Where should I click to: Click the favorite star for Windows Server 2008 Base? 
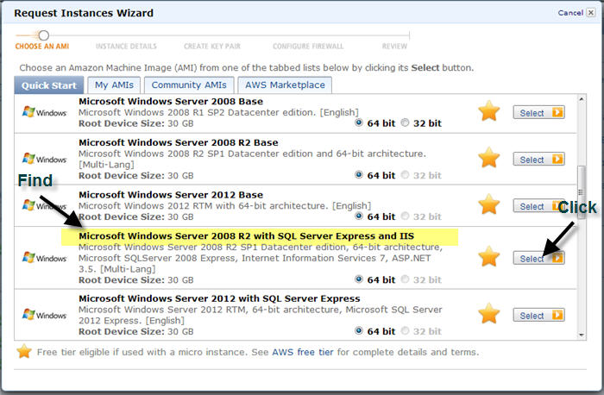click(x=489, y=111)
